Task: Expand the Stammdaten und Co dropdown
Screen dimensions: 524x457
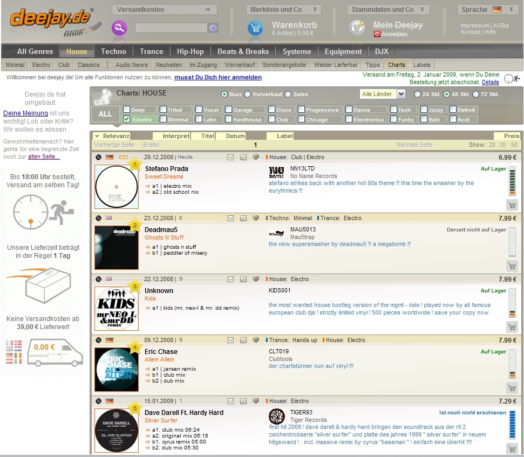Action: 387,9
